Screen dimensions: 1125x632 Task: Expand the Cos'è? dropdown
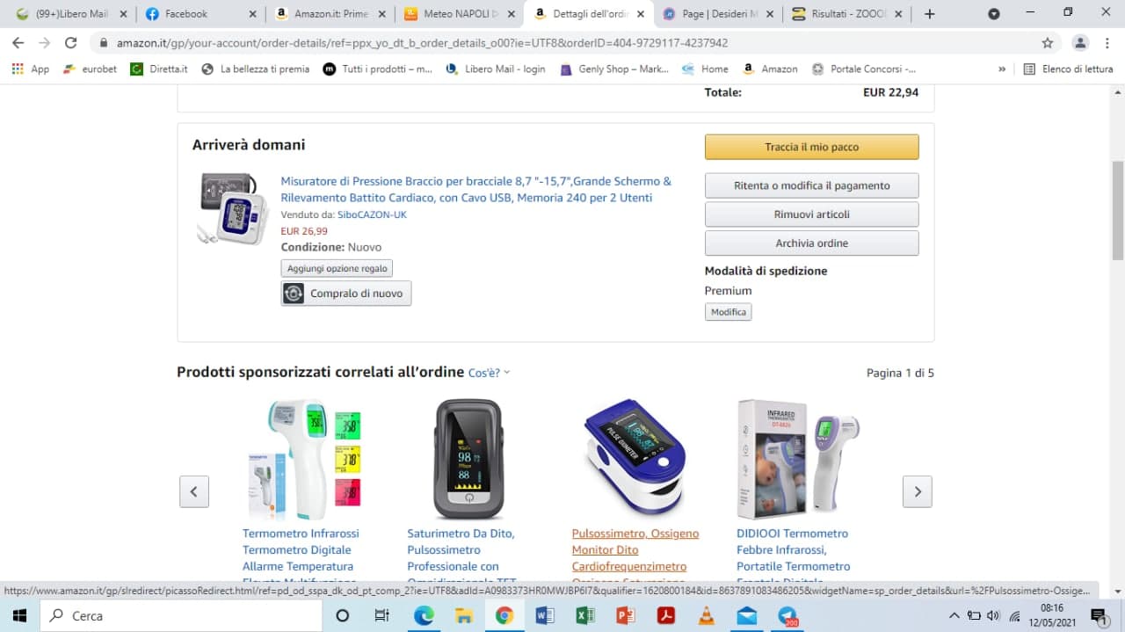[489, 373]
